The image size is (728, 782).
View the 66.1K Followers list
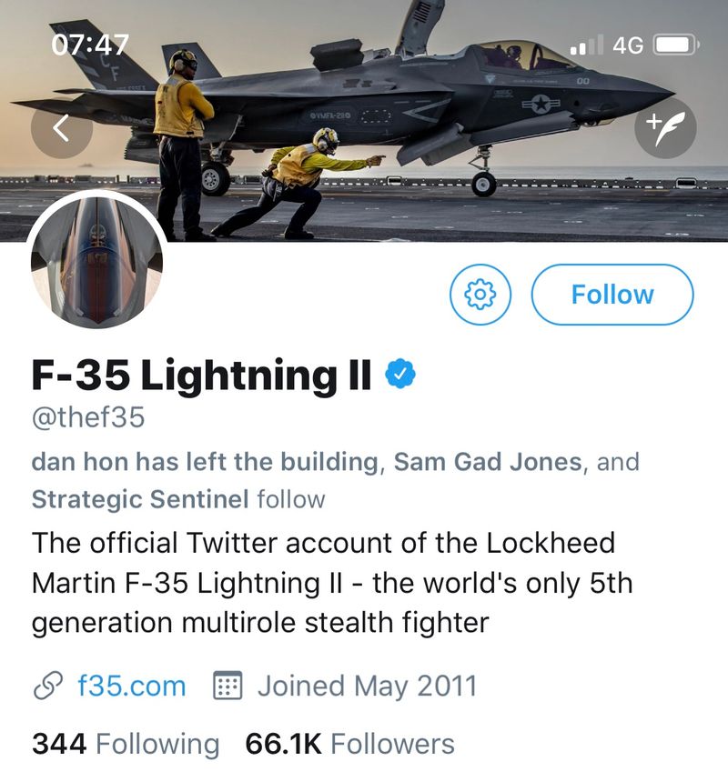coord(349,744)
